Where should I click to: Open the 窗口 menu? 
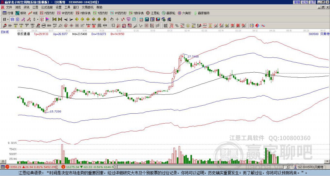point(76,7)
